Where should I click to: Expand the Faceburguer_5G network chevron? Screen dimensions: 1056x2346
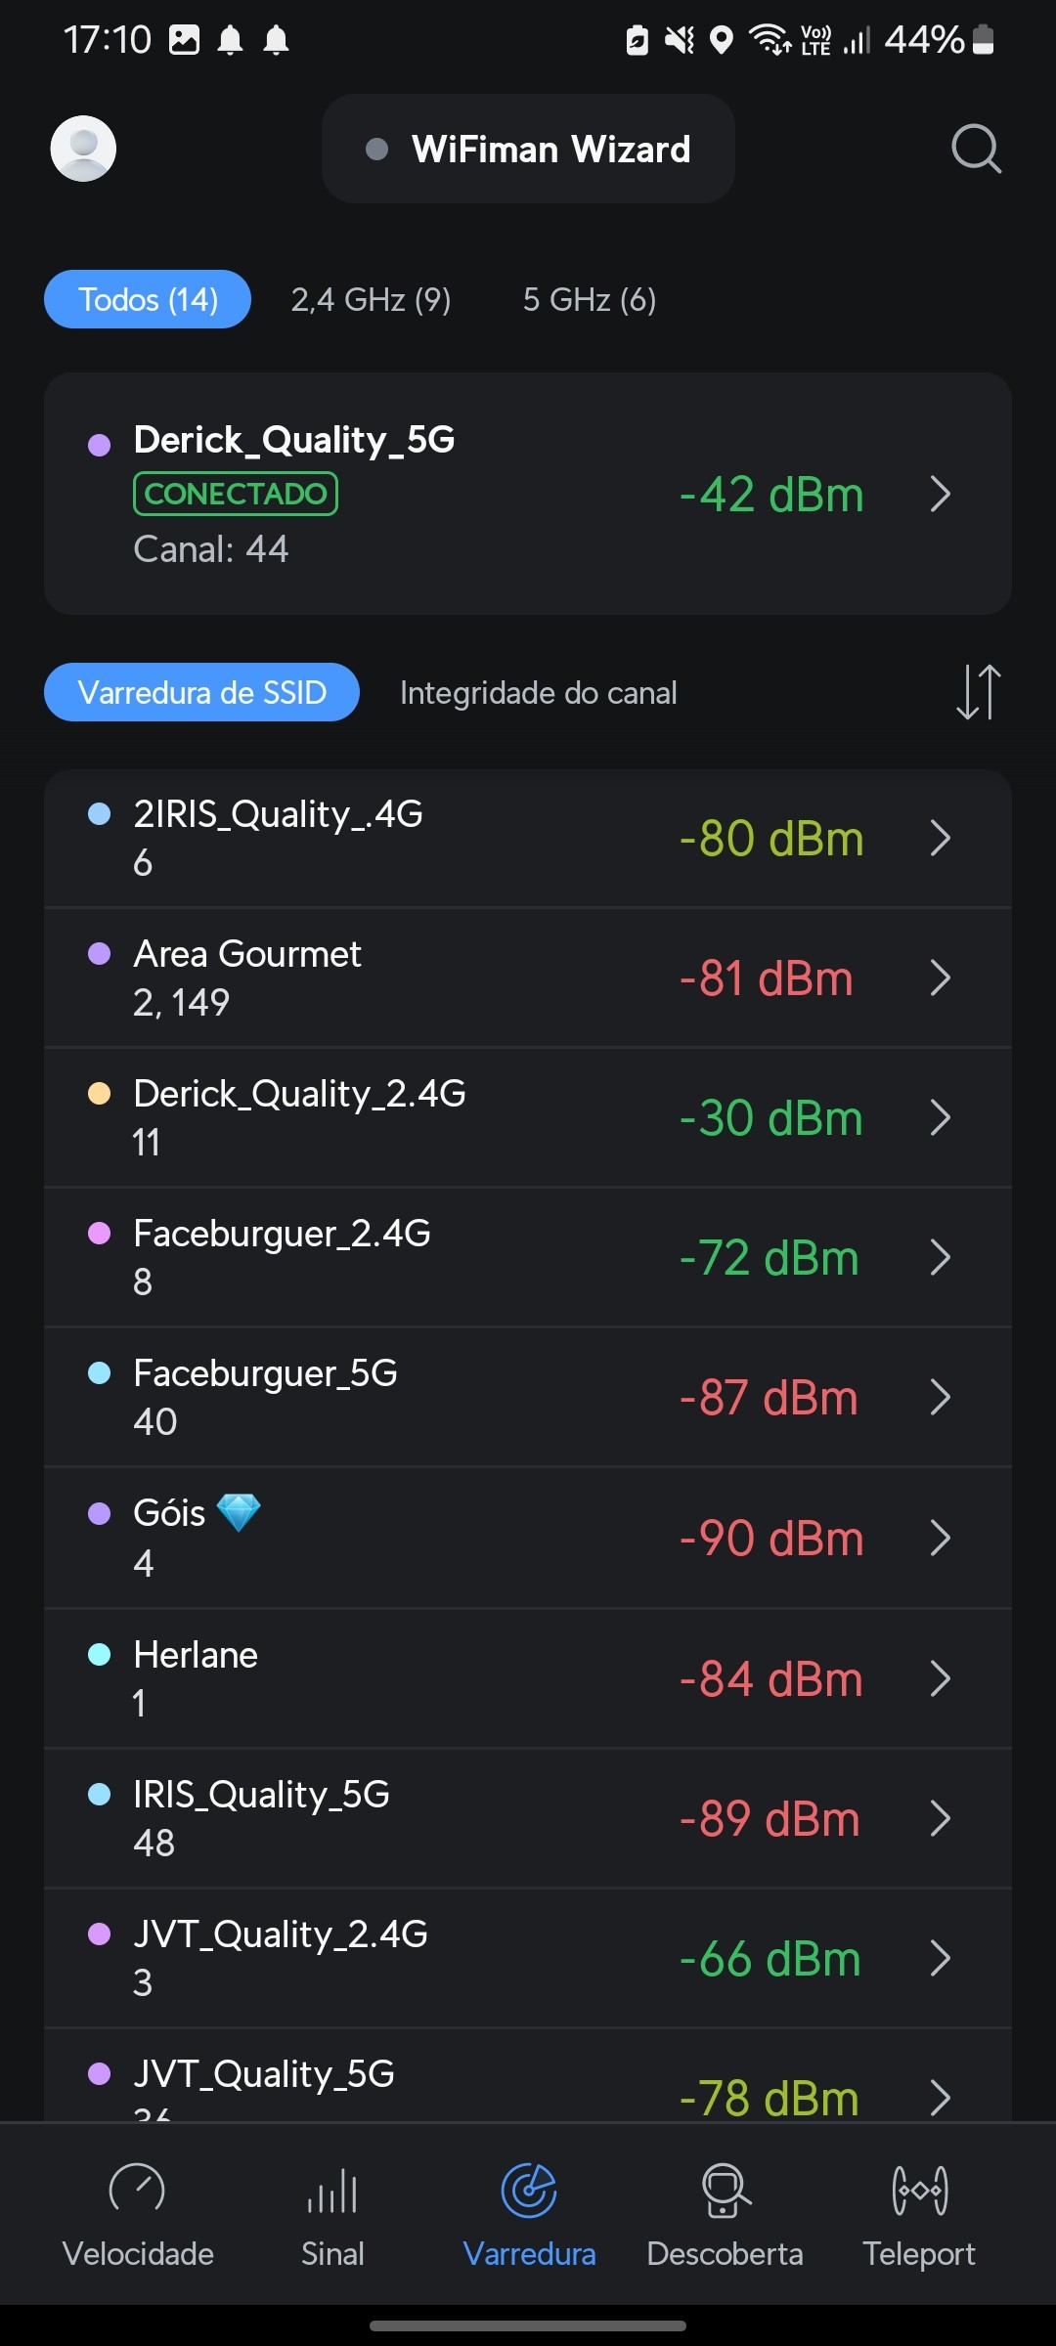941,1397
